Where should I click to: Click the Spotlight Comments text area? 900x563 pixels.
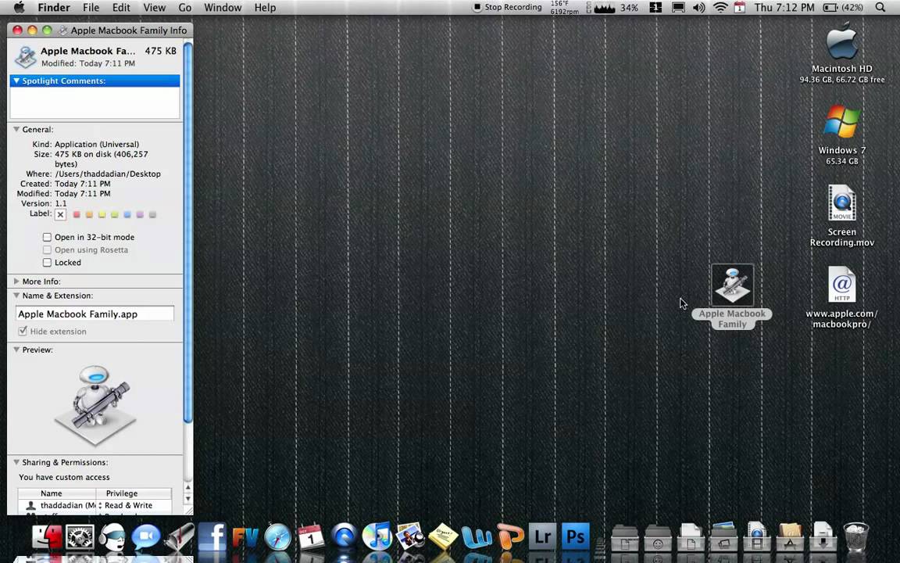pos(95,103)
